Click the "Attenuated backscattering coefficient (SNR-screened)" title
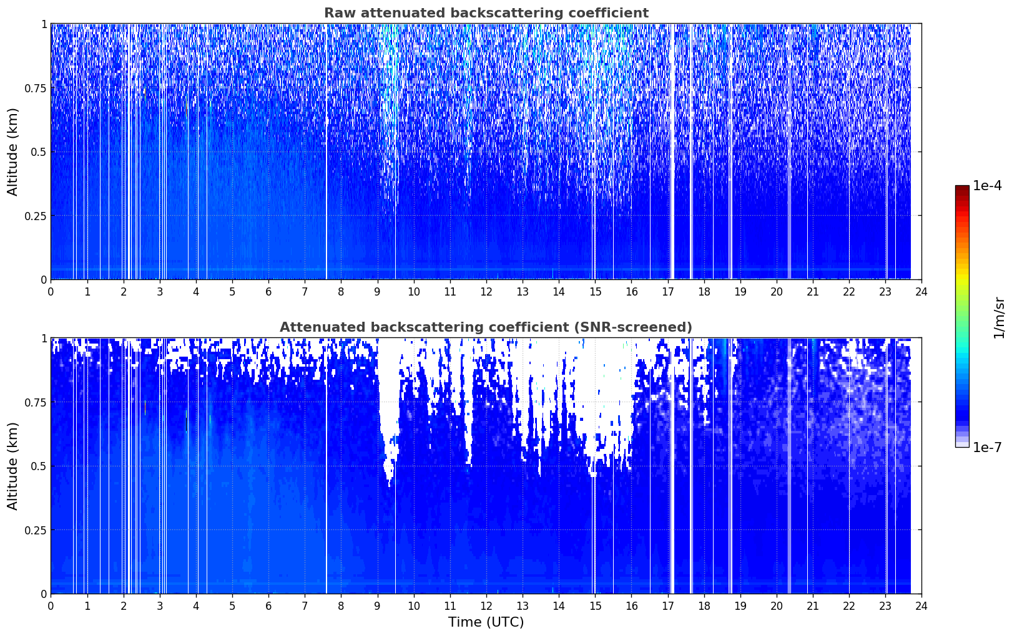This screenshot has height=636, width=1012. point(486,327)
